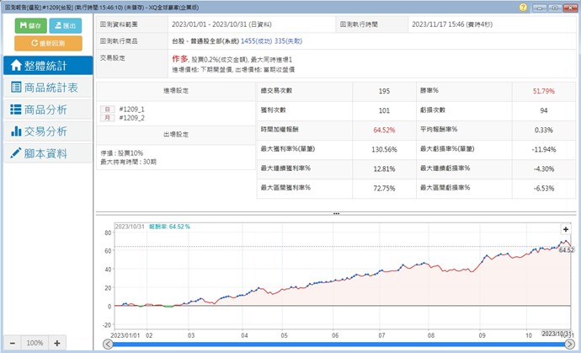Click the plus icon at chart top-right
Image resolution: width=581 pixels, height=353 pixels.
(566, 229)
